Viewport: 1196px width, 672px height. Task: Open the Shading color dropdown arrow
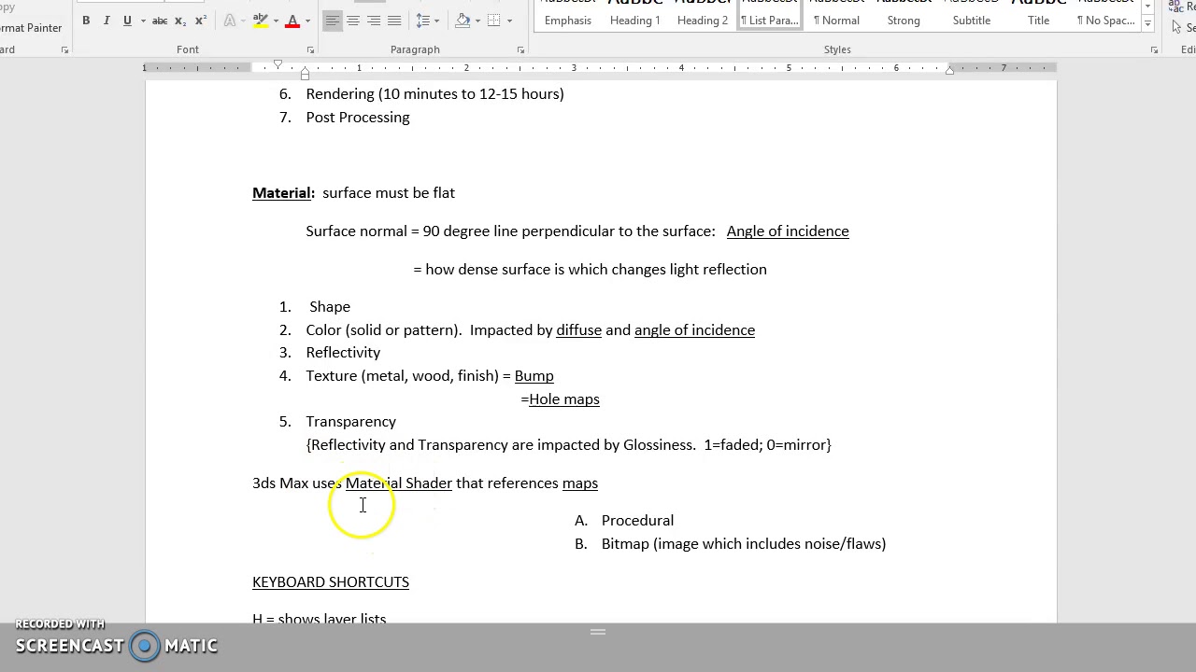[477, 21]
